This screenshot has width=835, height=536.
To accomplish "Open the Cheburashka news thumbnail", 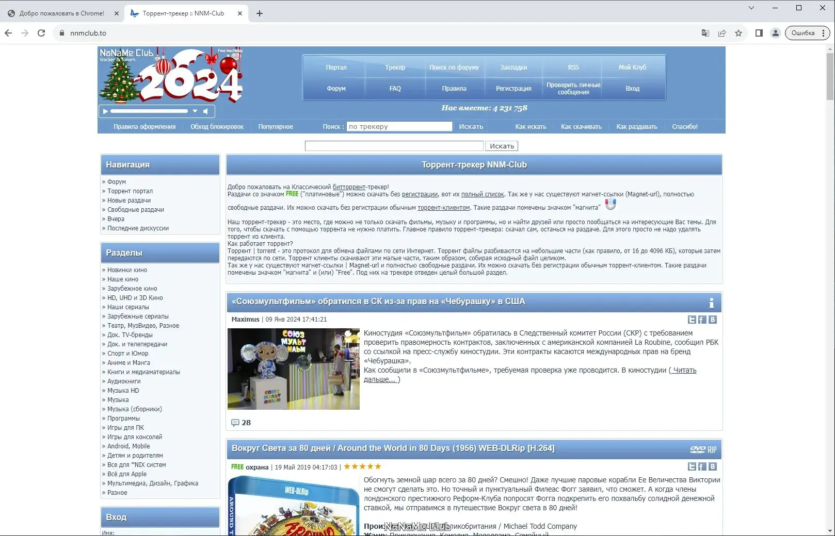I will point(294,369).
